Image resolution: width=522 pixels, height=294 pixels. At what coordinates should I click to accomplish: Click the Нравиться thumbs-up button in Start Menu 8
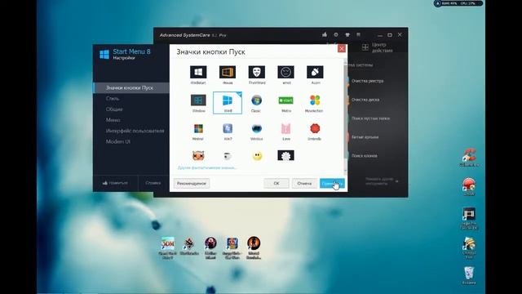(x=115, y=183)
